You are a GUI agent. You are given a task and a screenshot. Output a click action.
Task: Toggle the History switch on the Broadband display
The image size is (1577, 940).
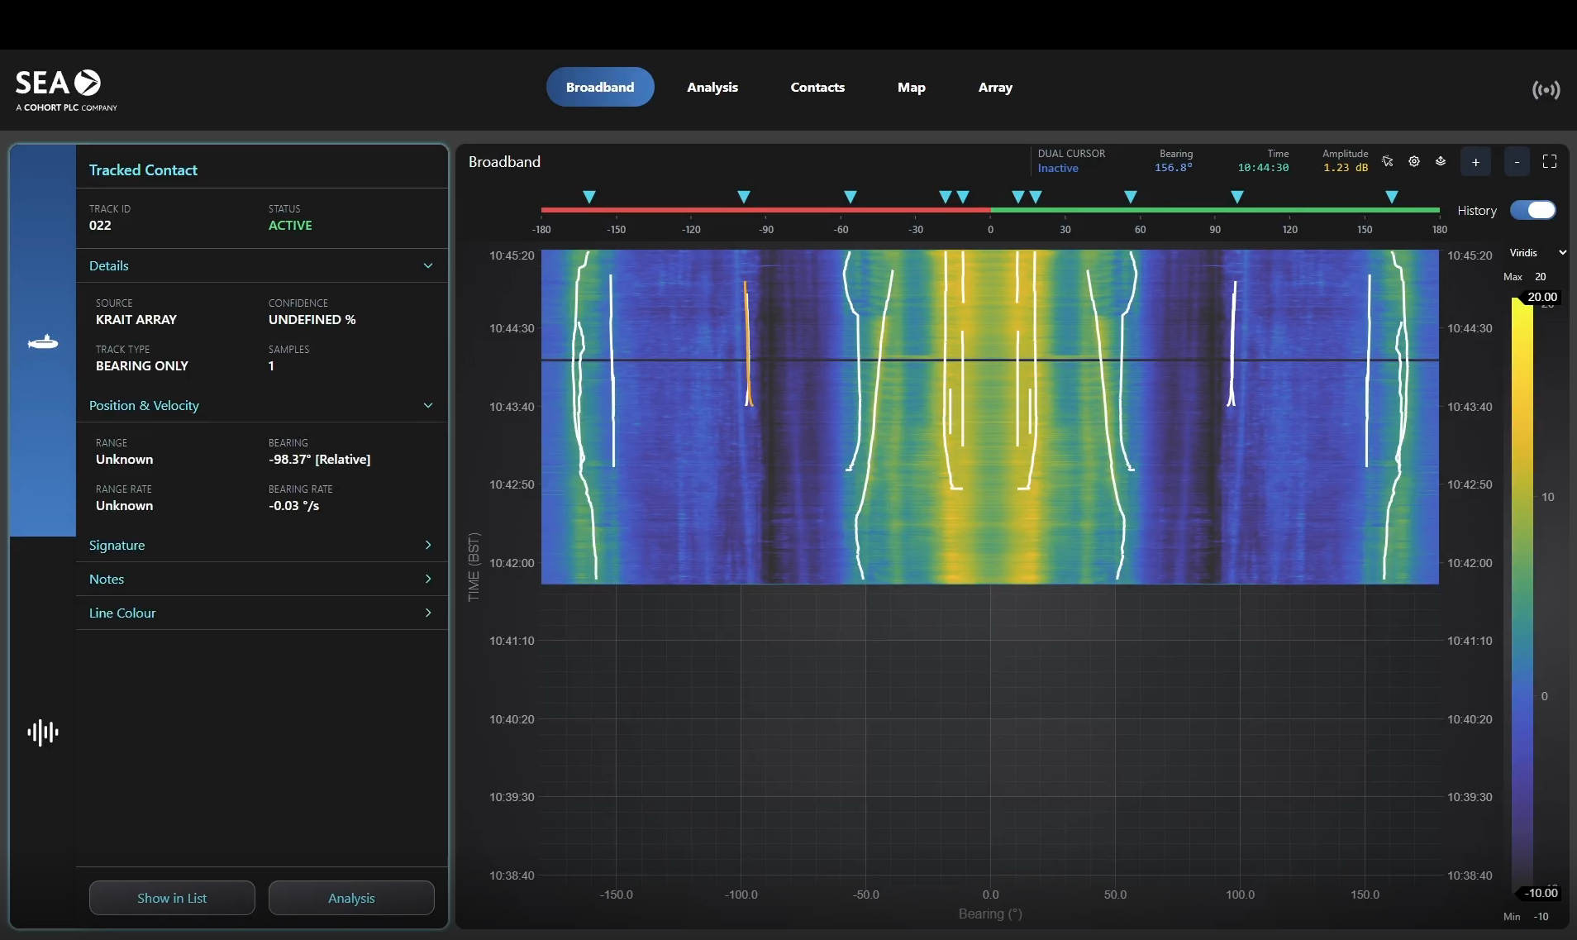coord(1535,210)
